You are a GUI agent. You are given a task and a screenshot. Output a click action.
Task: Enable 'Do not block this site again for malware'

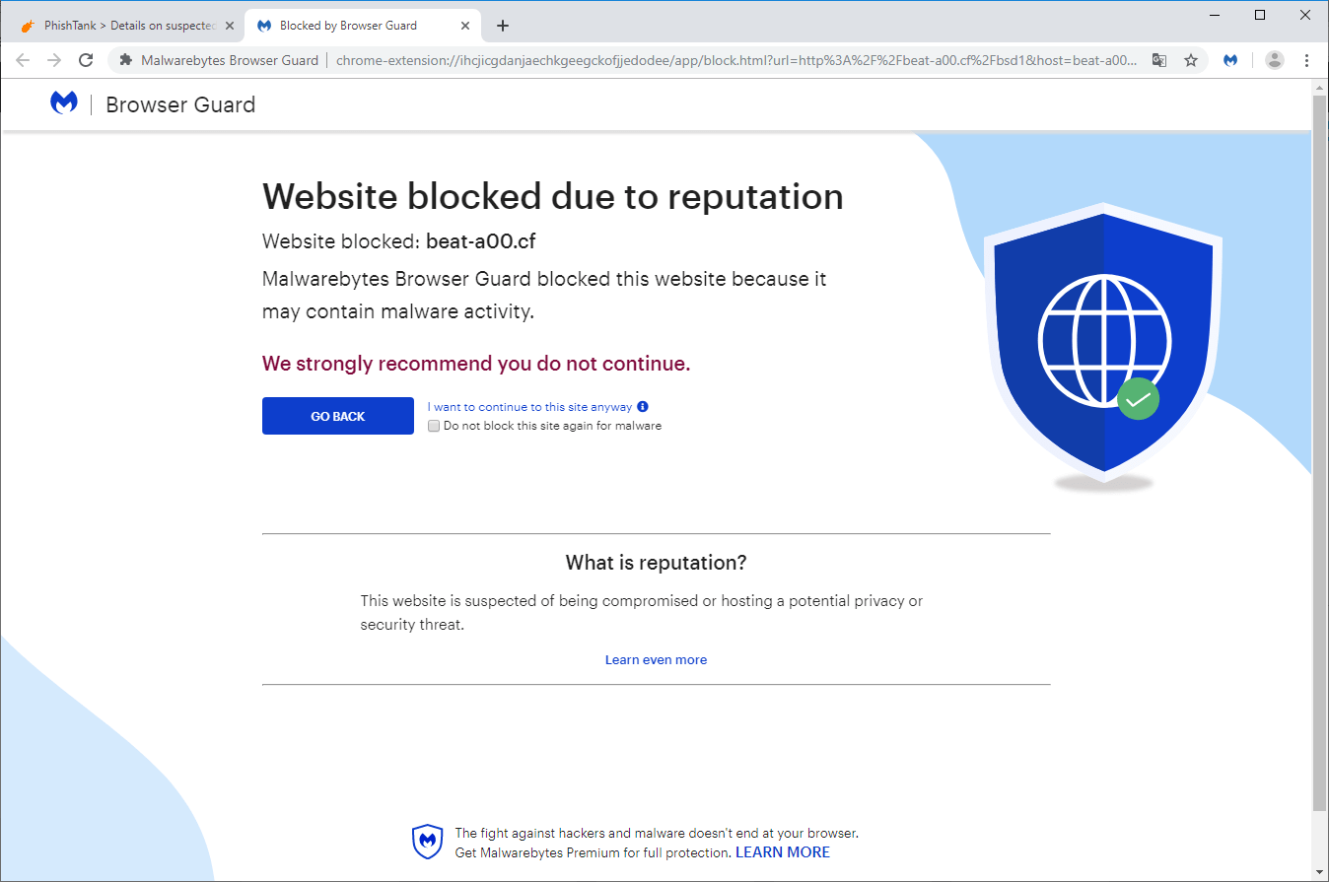coord(434,425)
